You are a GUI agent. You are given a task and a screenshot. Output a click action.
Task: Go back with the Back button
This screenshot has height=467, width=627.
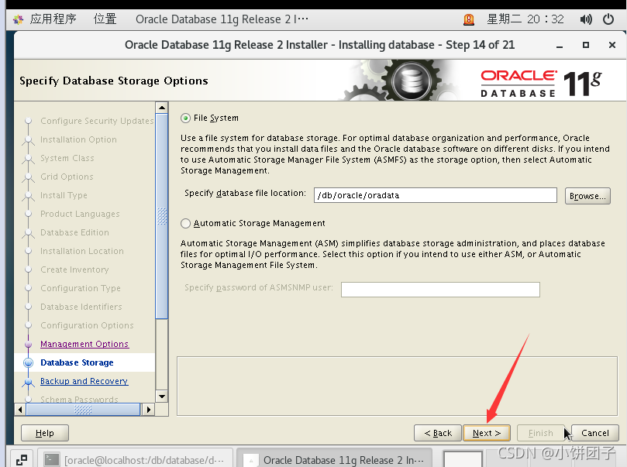click(x=438, y=433)
